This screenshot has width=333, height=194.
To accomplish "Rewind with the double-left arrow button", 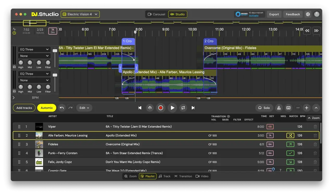I will click(x=307, y=31).
